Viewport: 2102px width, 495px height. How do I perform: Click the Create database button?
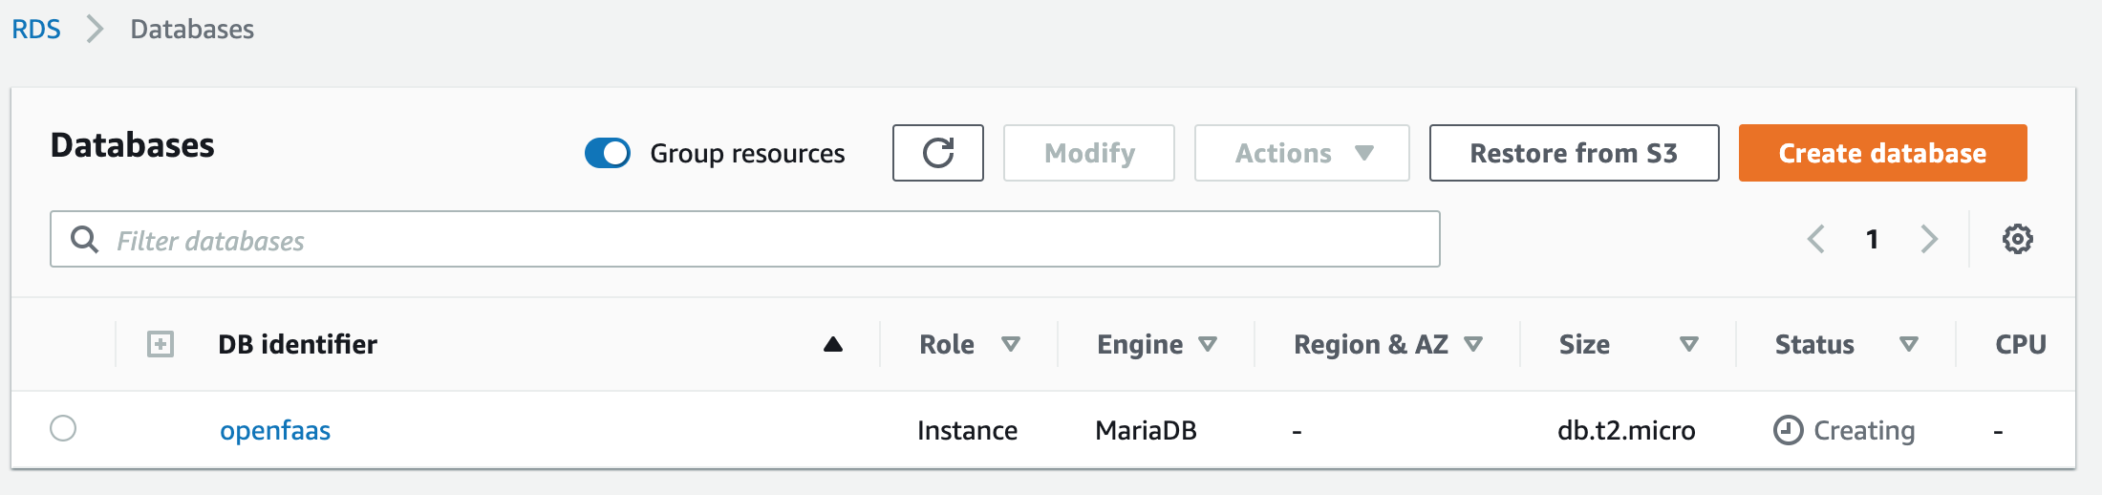(1882, 153)
